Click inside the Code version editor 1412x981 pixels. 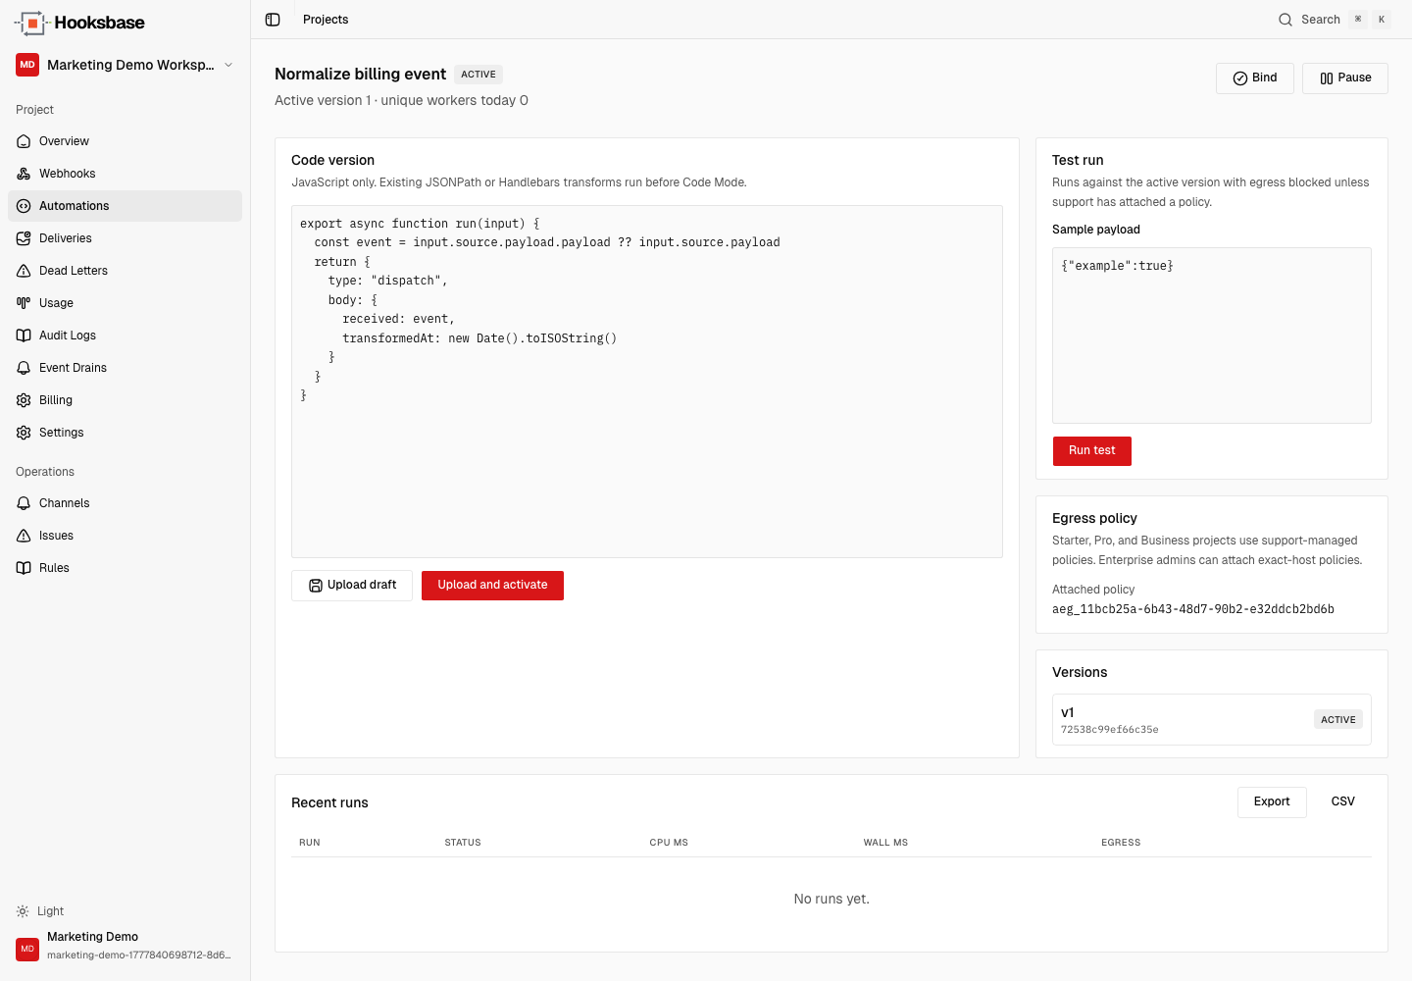[x=647, y=382]
